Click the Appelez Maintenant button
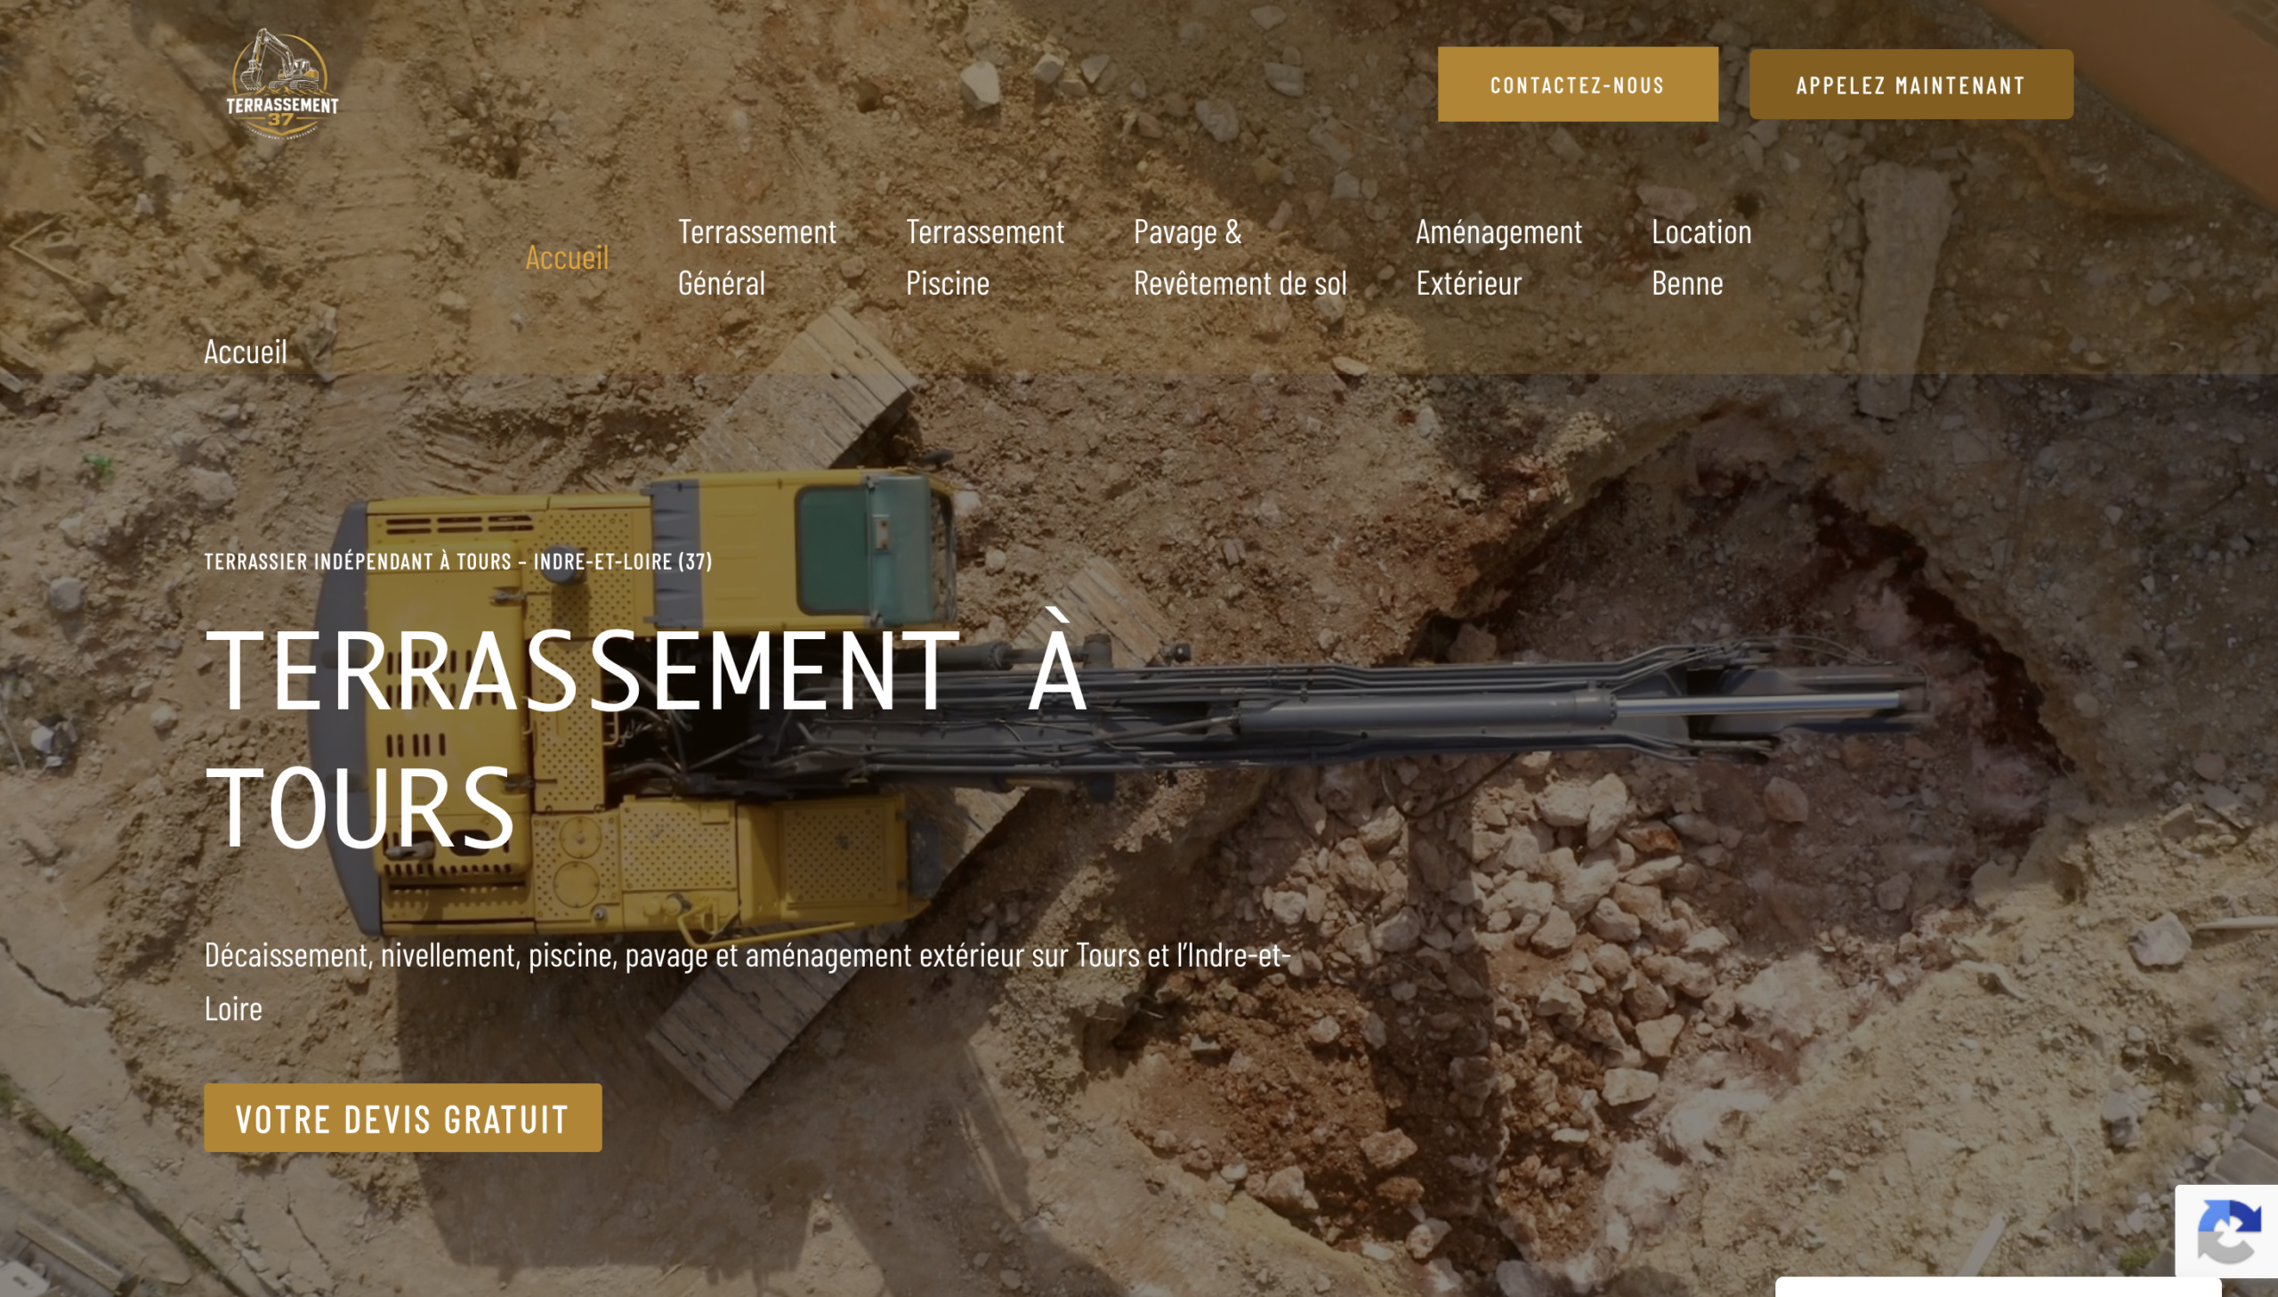 point(1910,85)
